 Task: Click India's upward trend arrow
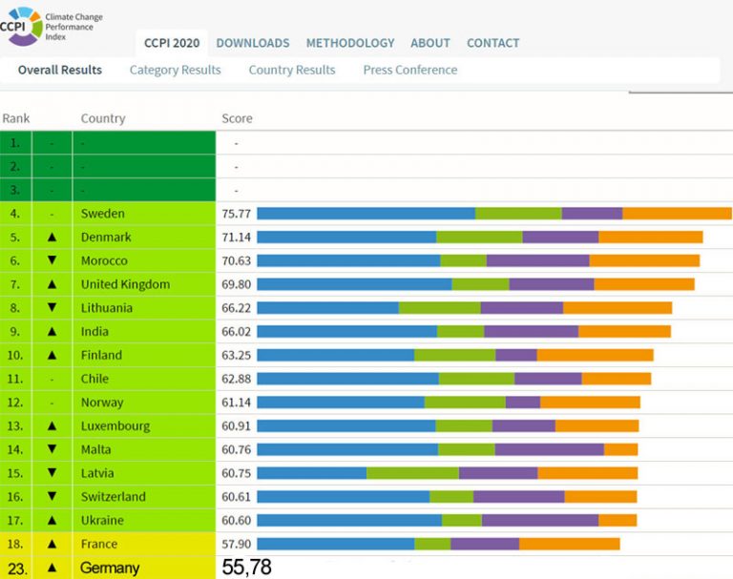click(52, 331)
